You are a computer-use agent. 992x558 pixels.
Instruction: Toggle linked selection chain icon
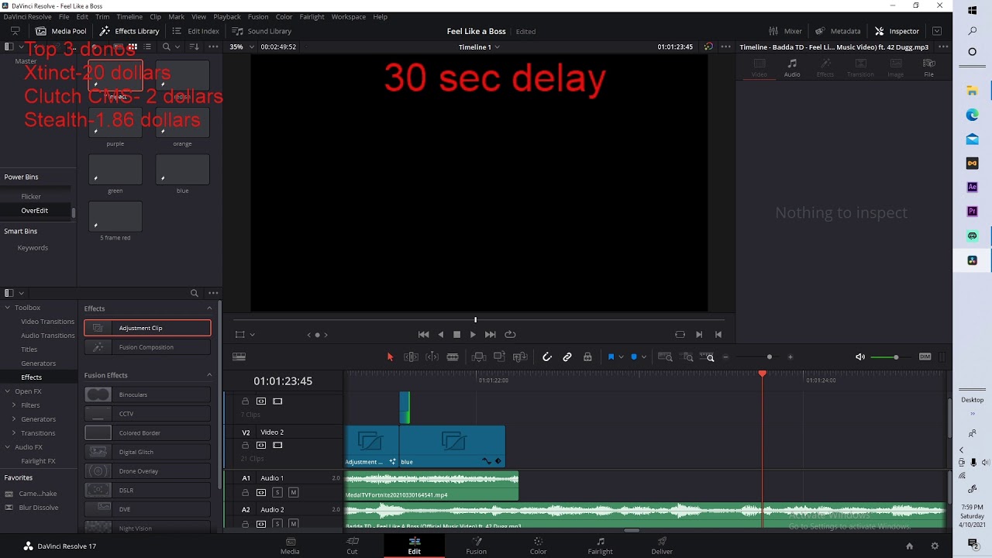[567, 356]
